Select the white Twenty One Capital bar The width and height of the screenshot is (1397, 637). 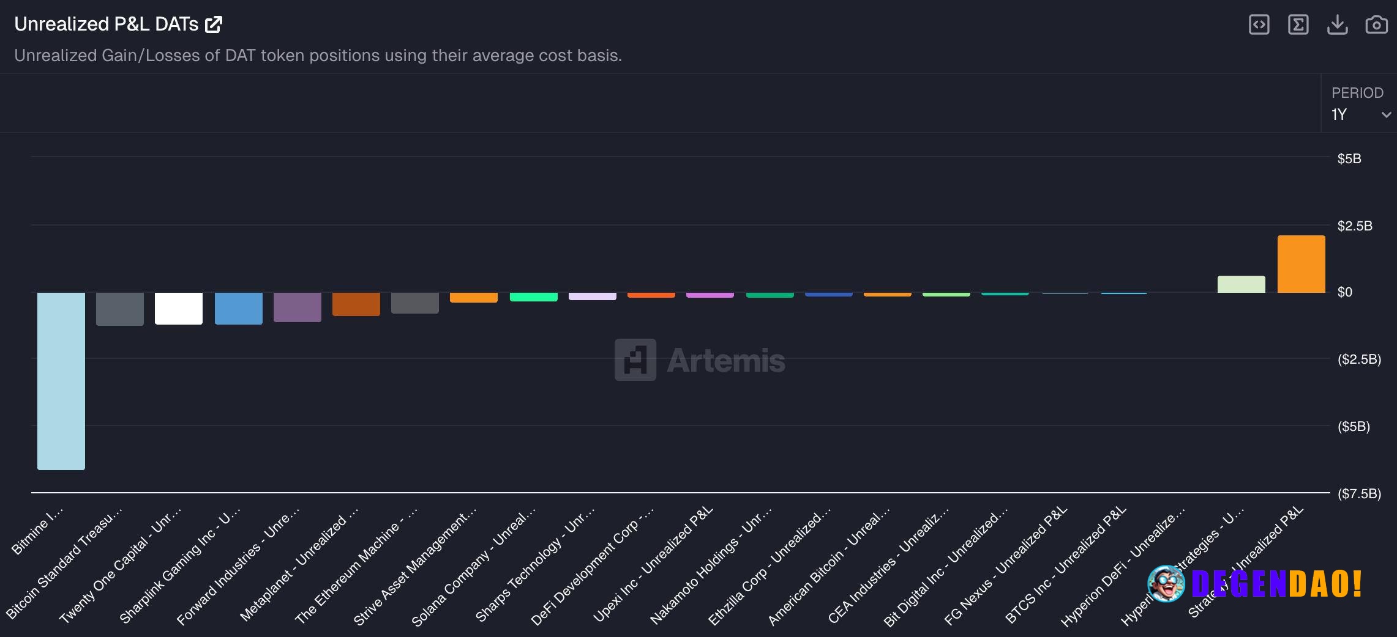[178, 308]
